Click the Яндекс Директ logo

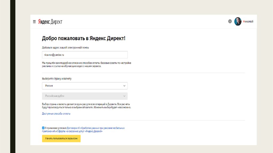(50, 22)
